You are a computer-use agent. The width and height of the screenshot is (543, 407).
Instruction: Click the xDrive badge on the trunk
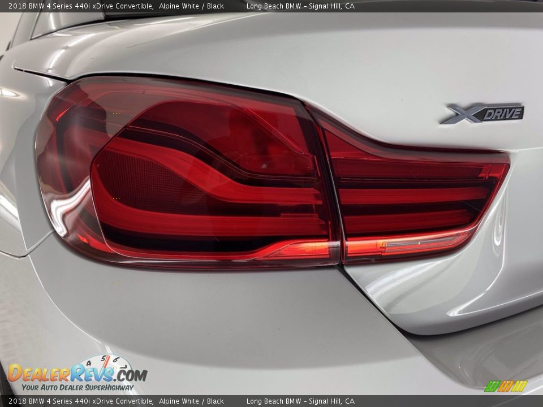482,114
